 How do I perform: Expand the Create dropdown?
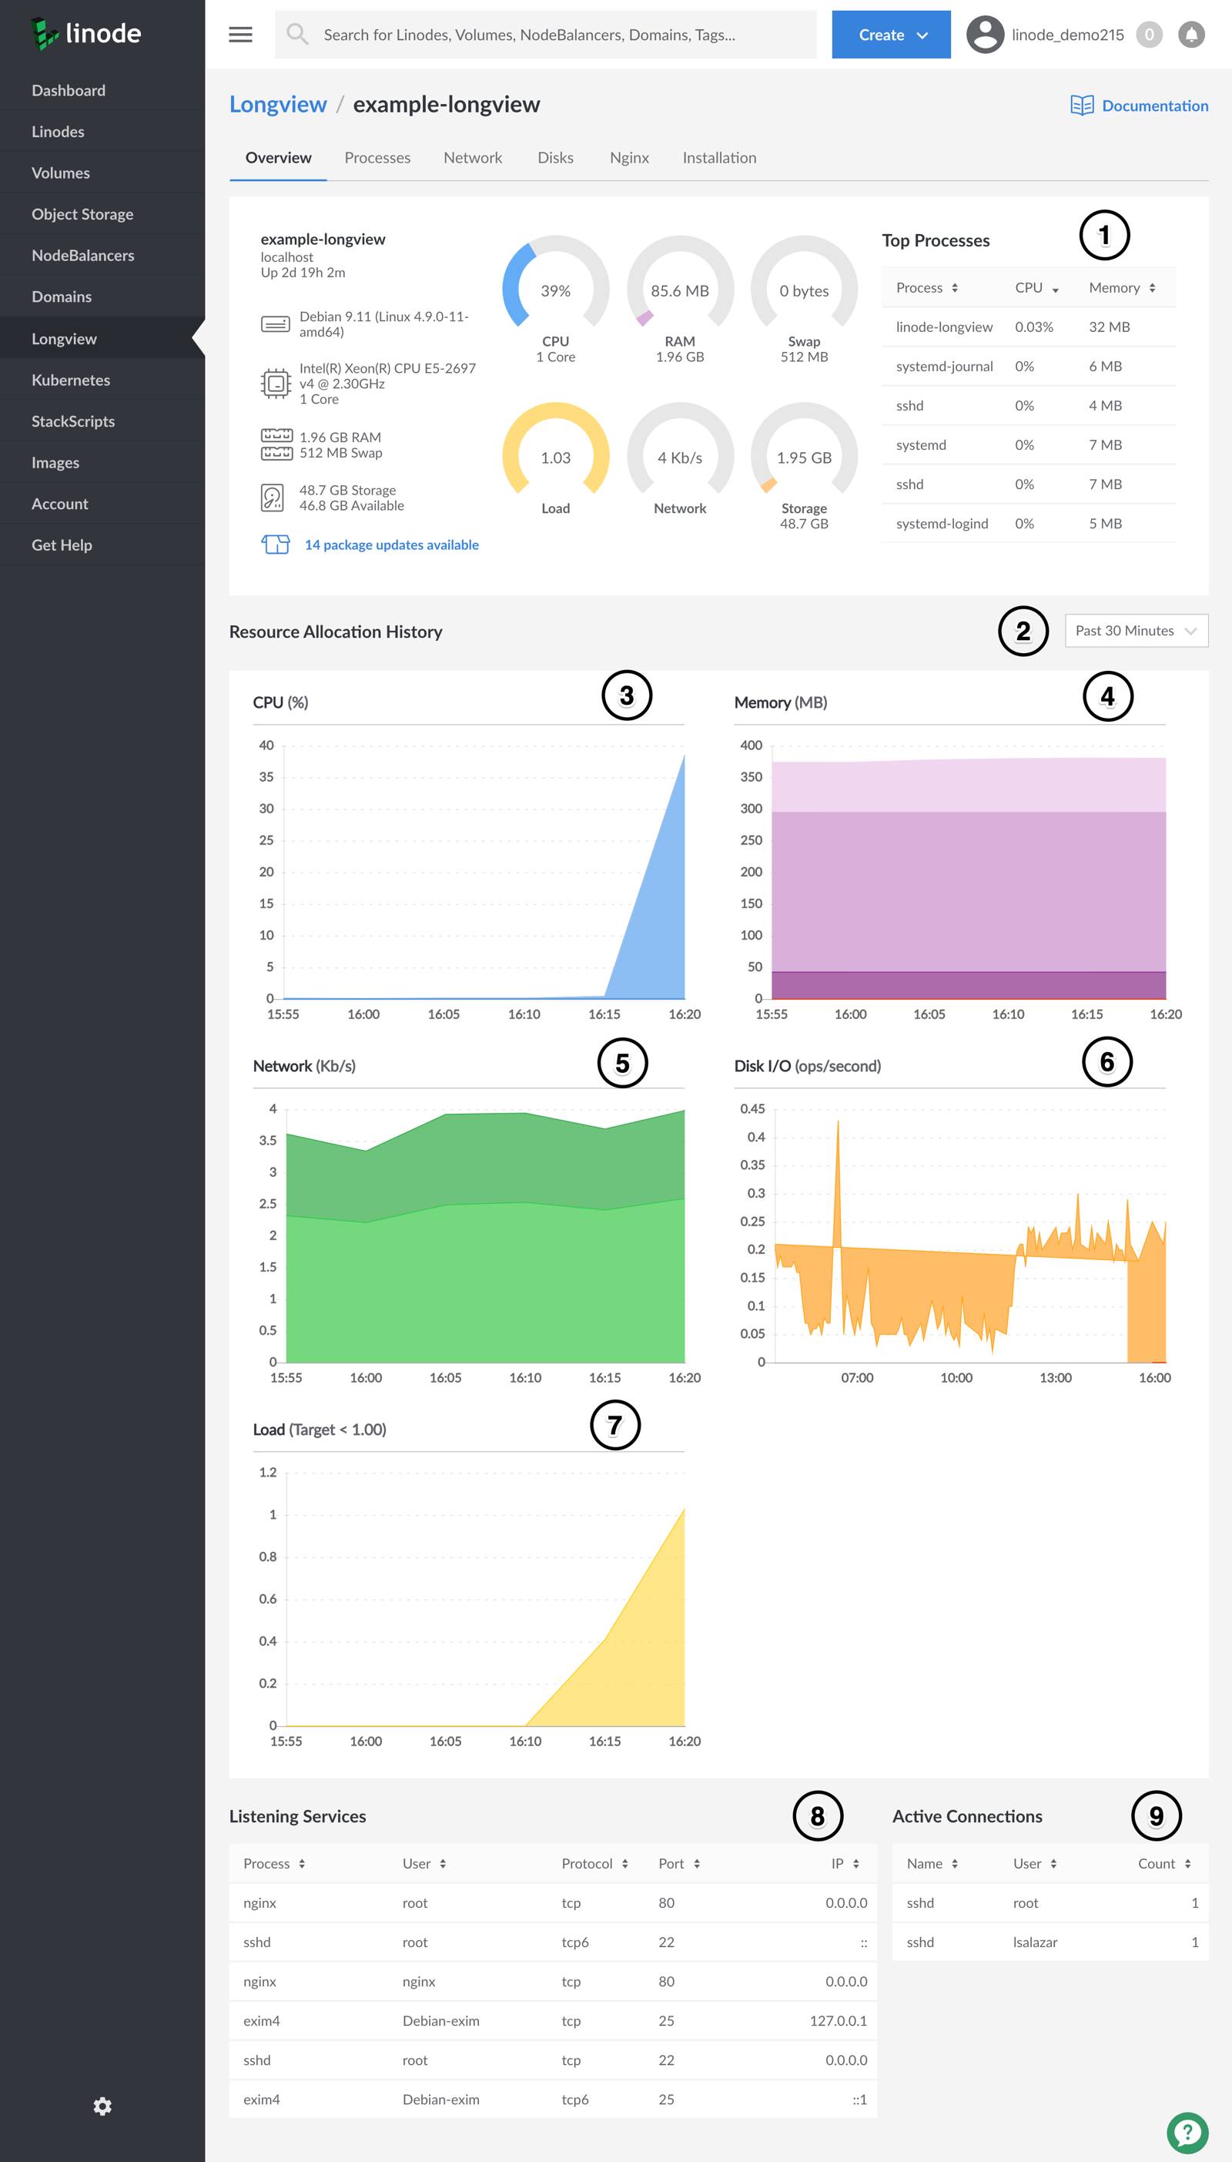[890, 34]
